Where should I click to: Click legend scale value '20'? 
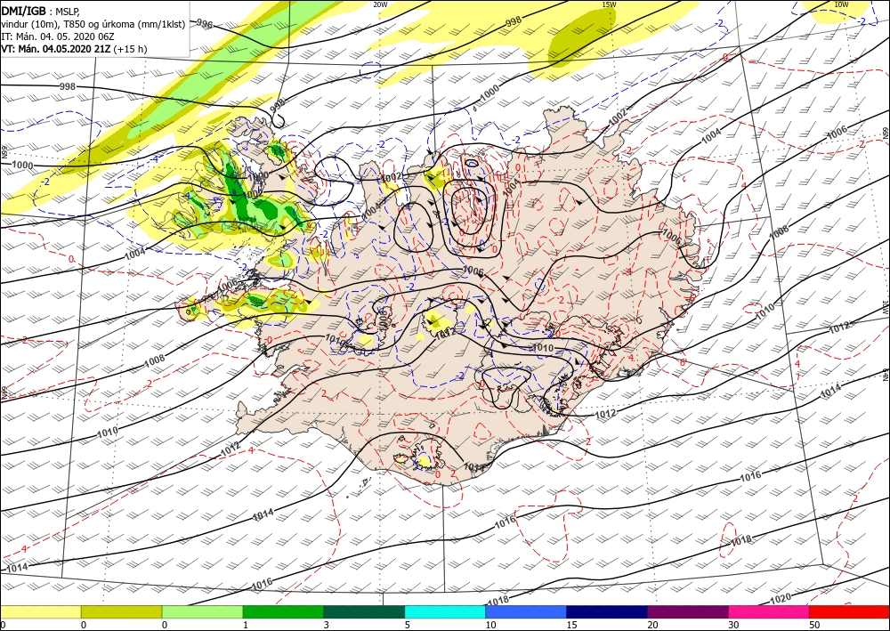(x=652, y=625)
